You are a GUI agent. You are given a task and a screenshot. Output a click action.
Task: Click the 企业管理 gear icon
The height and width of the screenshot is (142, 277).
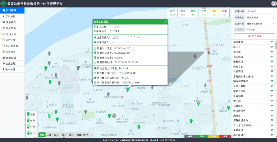(4, 64)
